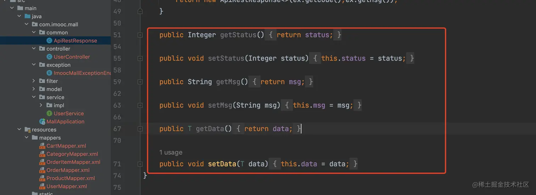This screenshot has height=195, width=536.
Task: Click the CartMapper.xml file icon
Action: click(42, 146)
